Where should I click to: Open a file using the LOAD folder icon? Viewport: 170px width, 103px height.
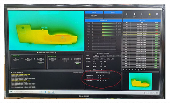coord(149,14)
